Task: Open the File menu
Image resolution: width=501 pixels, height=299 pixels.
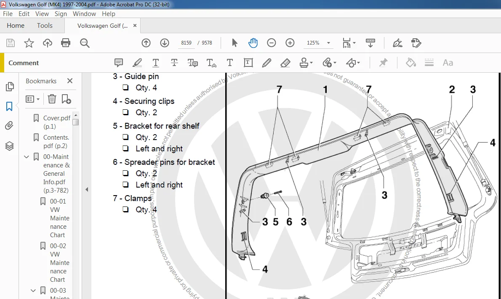Action: [x=8, y=14]
